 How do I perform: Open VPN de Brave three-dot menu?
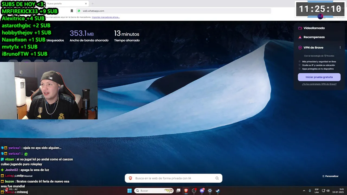340,47
